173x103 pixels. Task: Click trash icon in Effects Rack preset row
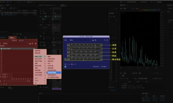tap(33, 43)
